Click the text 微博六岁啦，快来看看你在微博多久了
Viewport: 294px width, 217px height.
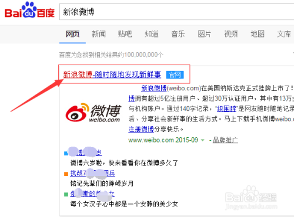click(x=124, y=163)
